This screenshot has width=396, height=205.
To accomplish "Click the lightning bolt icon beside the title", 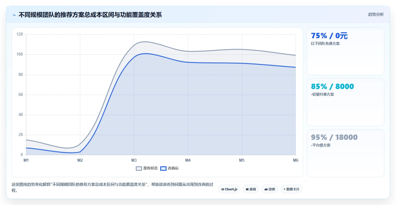I will [14, 15].
